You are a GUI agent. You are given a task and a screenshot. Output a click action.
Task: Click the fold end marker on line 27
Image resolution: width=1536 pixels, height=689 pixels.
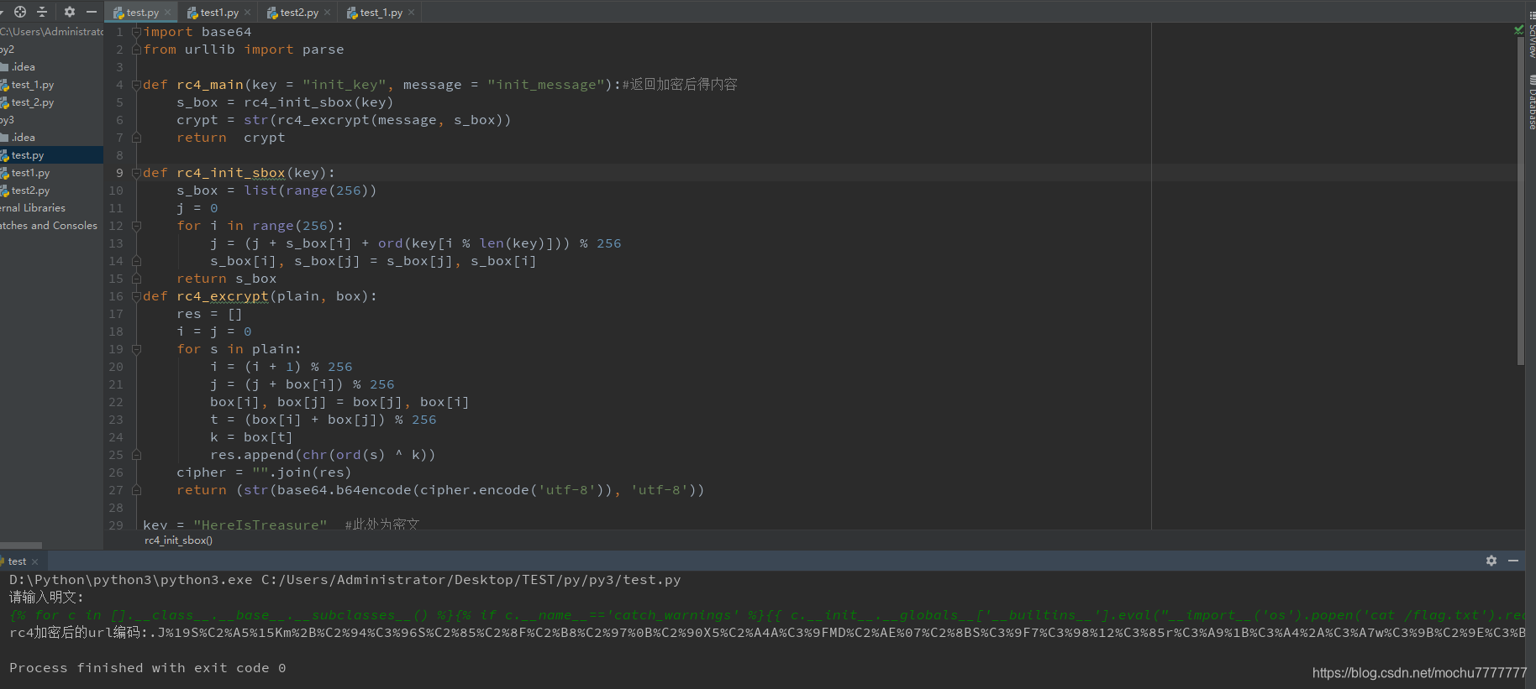[x=136, y=490]
